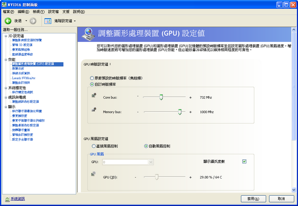Click the NVIDIA logo in title bar
Screen dimensions: 298x206
(4, 5)
